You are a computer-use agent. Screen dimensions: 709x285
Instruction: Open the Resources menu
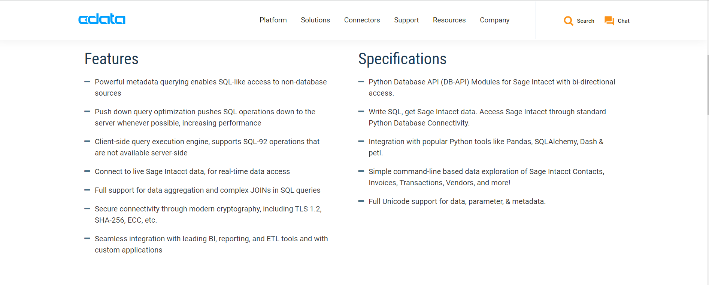point(449,20)
